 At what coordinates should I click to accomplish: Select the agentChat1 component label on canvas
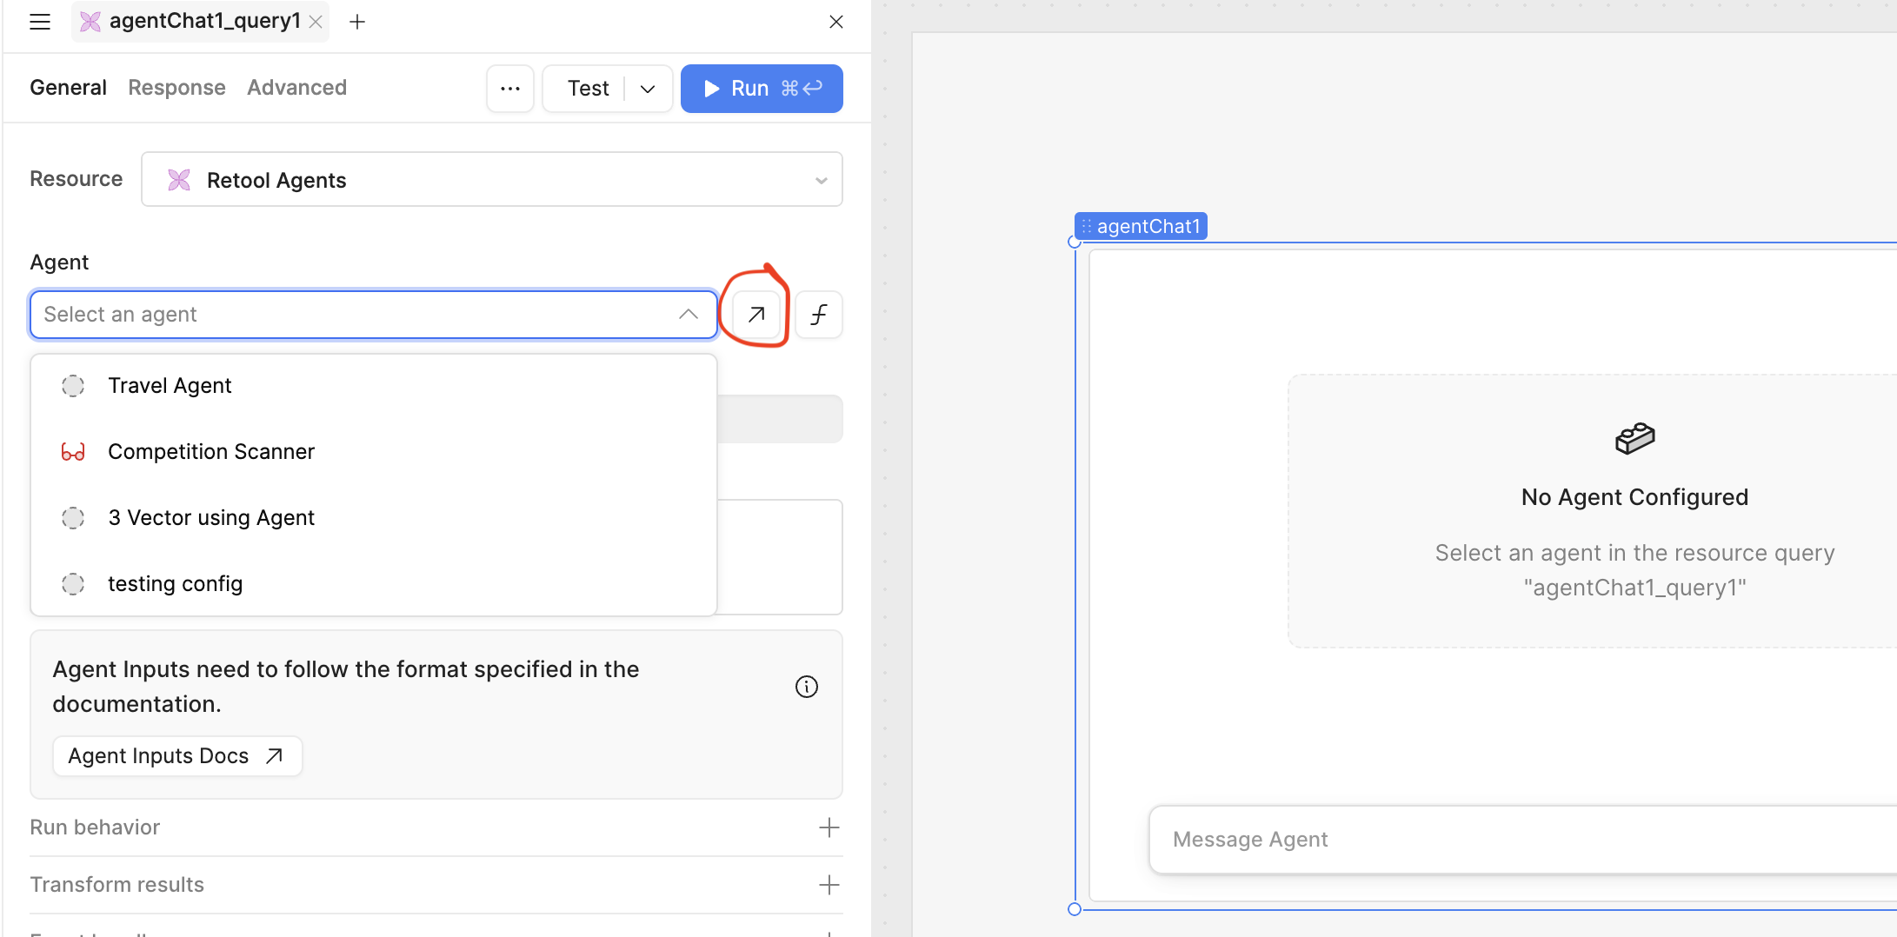click(x=1141, y=226)
